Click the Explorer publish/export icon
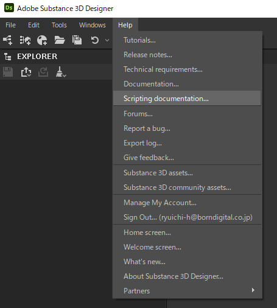Image resolution: width=277 pixels, height=308 pixels. (26, 72)
